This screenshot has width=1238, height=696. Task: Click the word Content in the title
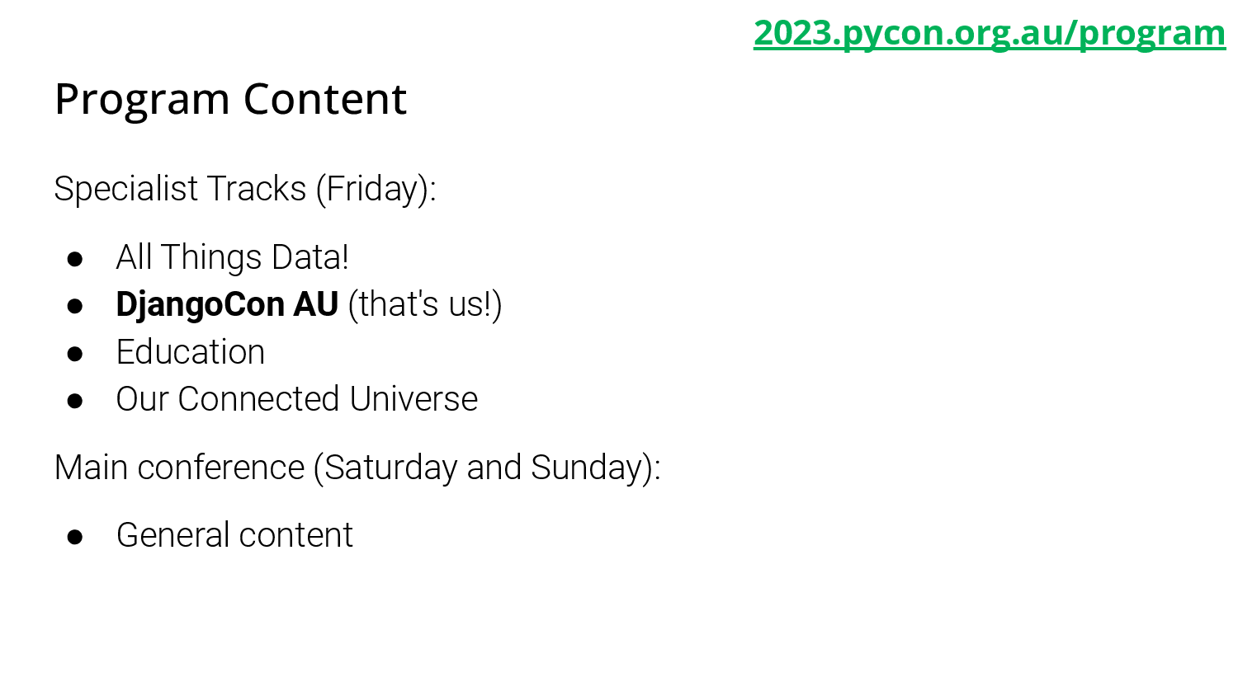[325, 100]
